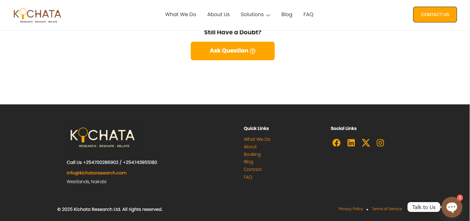This screenshot has width=470, height=221.
Task: Open the Instagram social link icon
Action: tap(380, 143)
